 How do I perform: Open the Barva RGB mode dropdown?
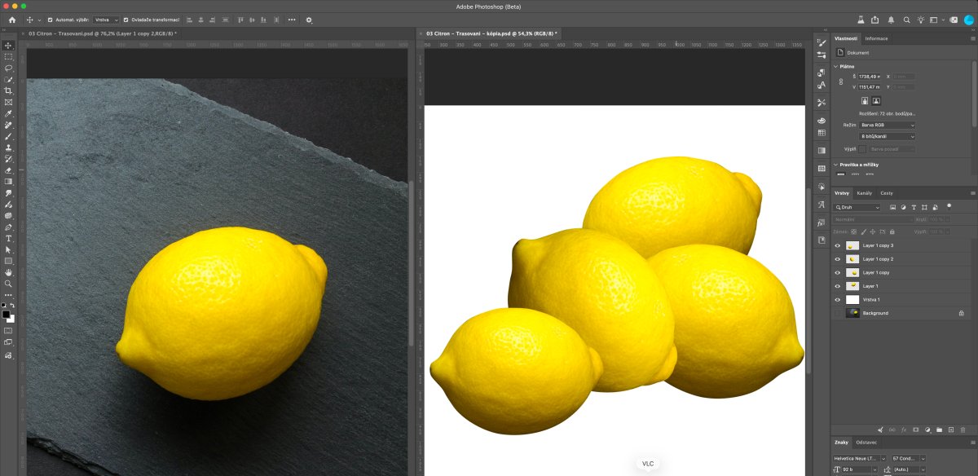click(x=888, y=125)
